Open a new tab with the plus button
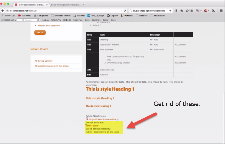 (x=89, y=5)
